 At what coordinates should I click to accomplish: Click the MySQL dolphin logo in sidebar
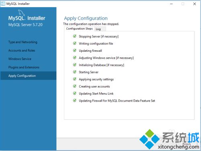point(21,13)
